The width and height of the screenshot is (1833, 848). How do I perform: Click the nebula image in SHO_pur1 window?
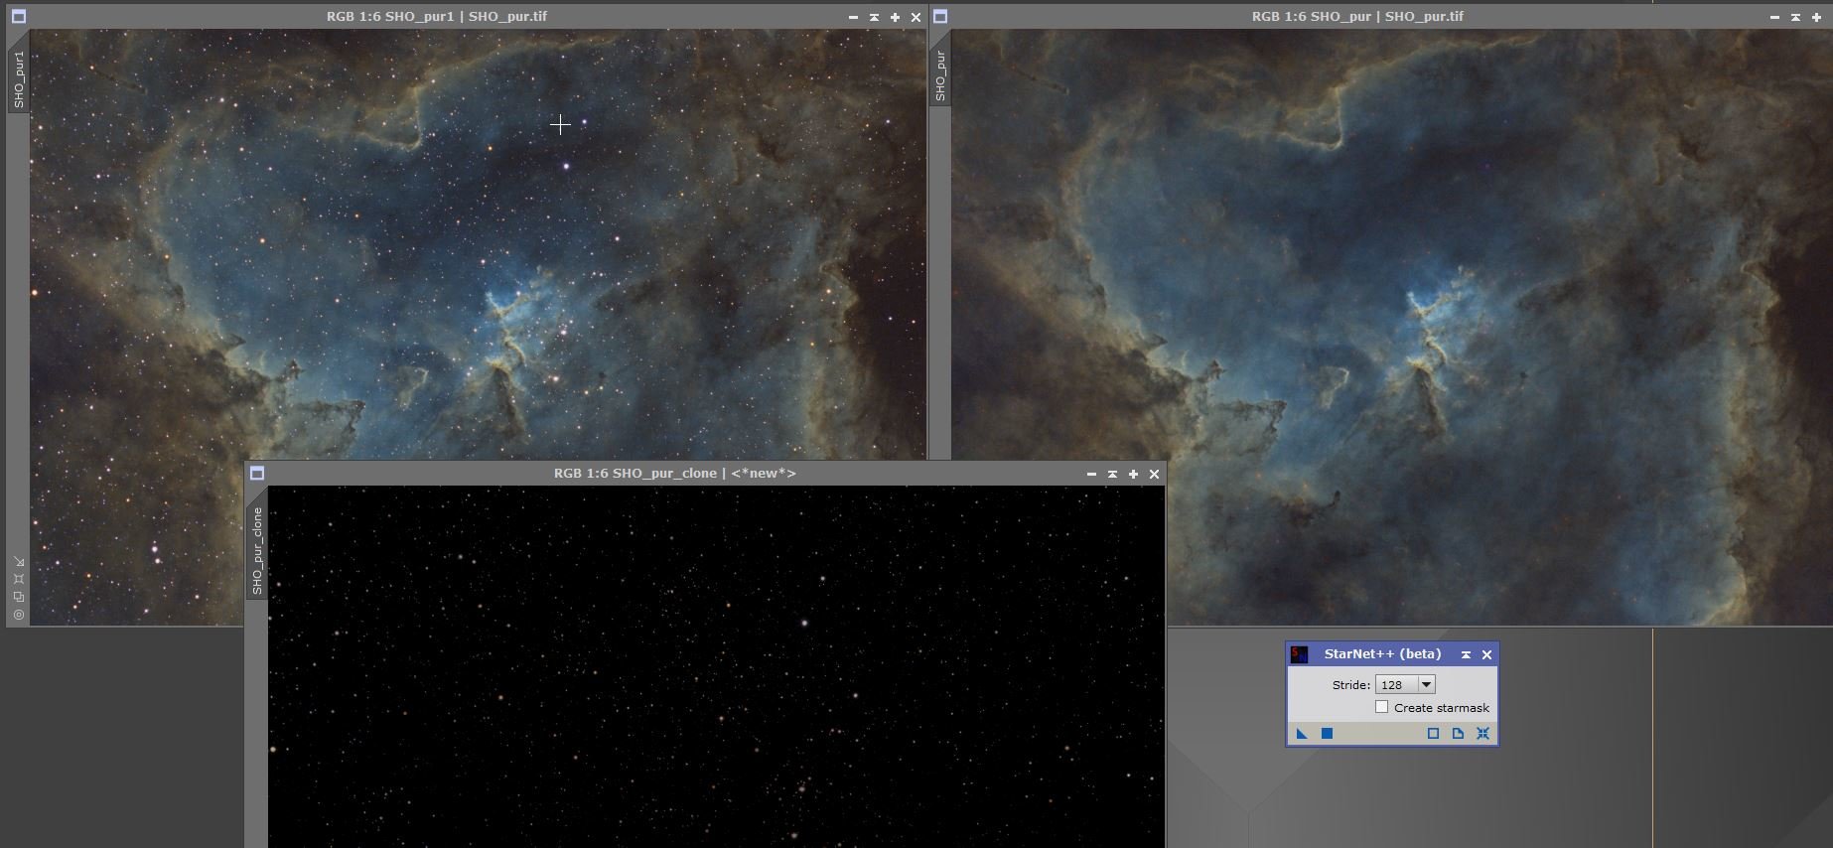pos(477,243)
